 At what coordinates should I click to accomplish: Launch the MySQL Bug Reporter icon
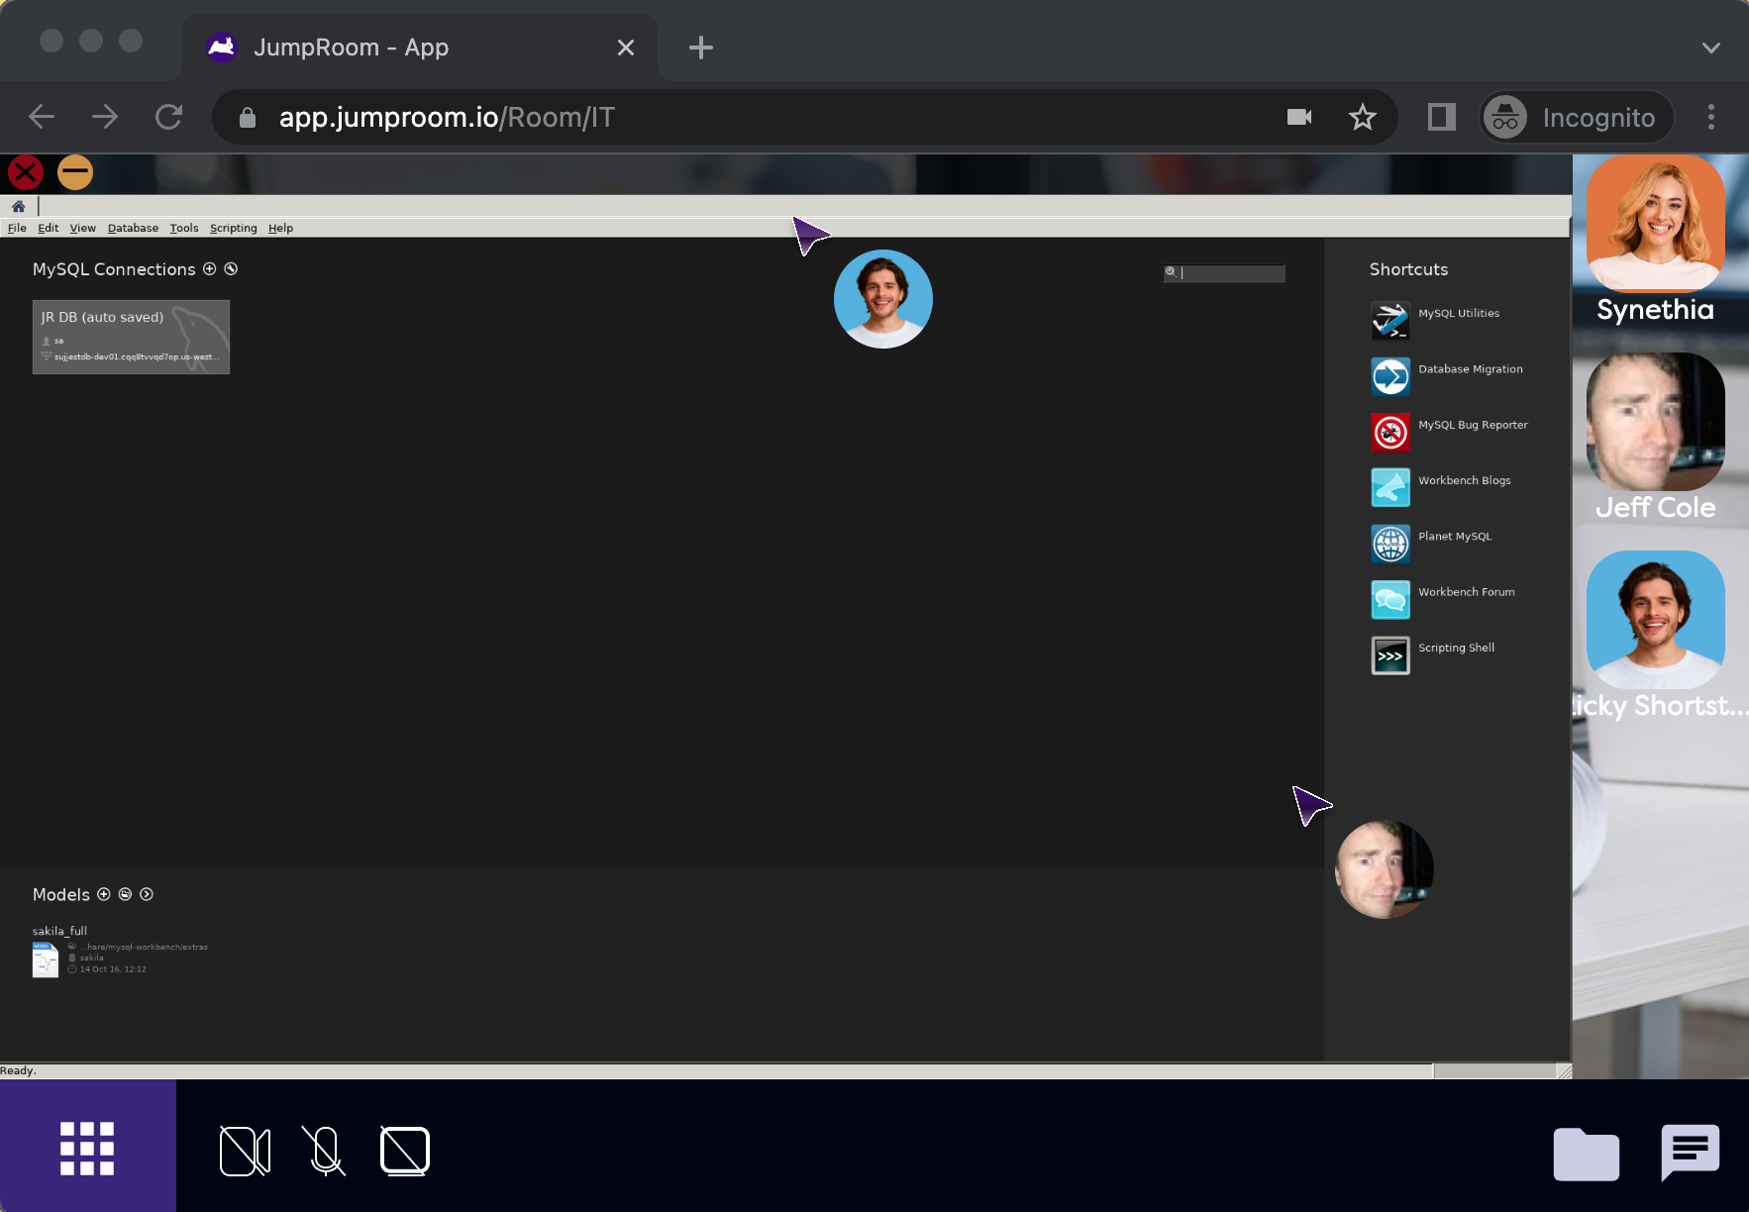[1390, 433]
